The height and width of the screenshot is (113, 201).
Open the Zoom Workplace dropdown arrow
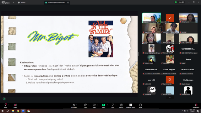point(13,2)
